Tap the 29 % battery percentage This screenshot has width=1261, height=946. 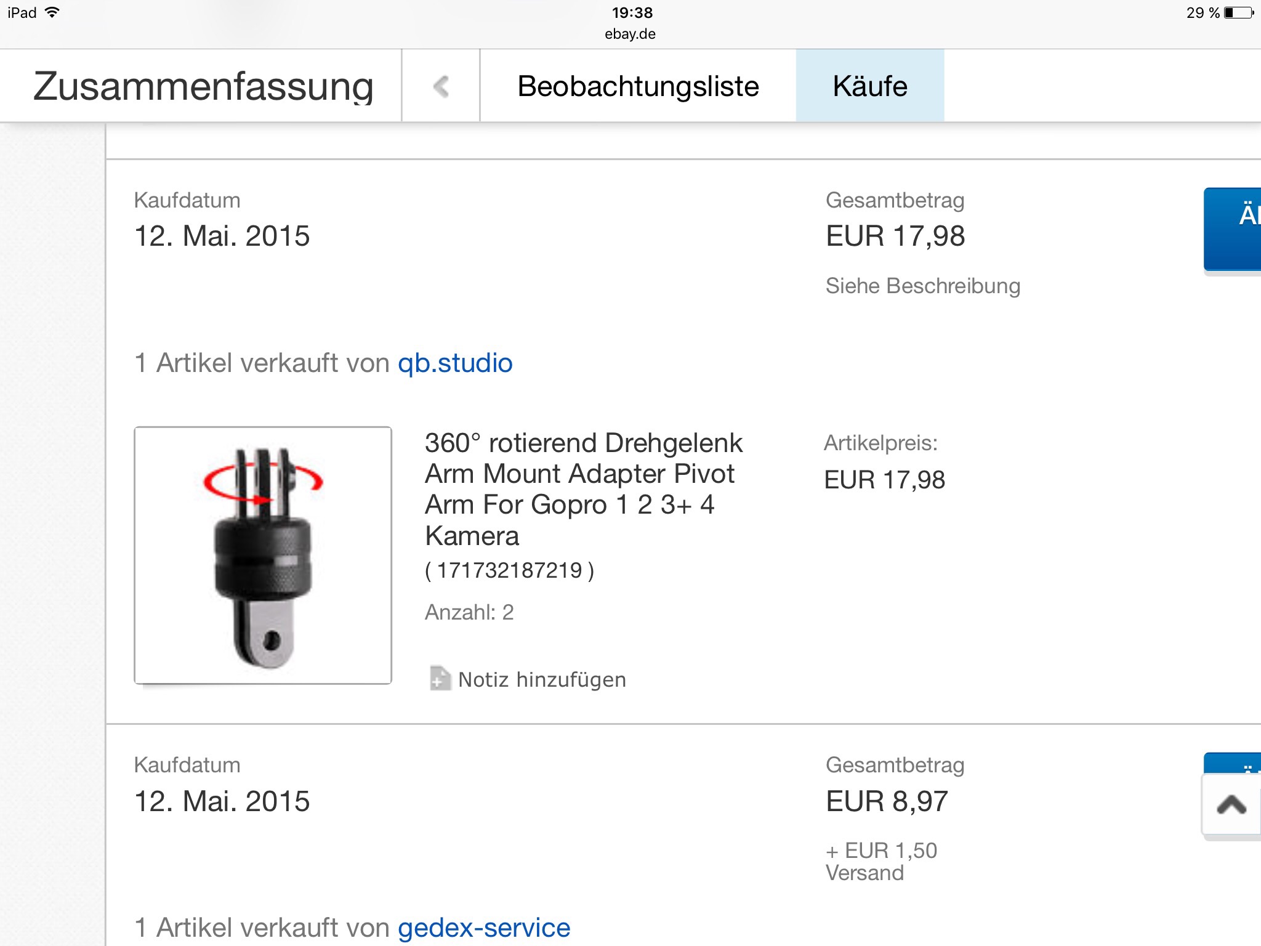(x=1202, y=13)
